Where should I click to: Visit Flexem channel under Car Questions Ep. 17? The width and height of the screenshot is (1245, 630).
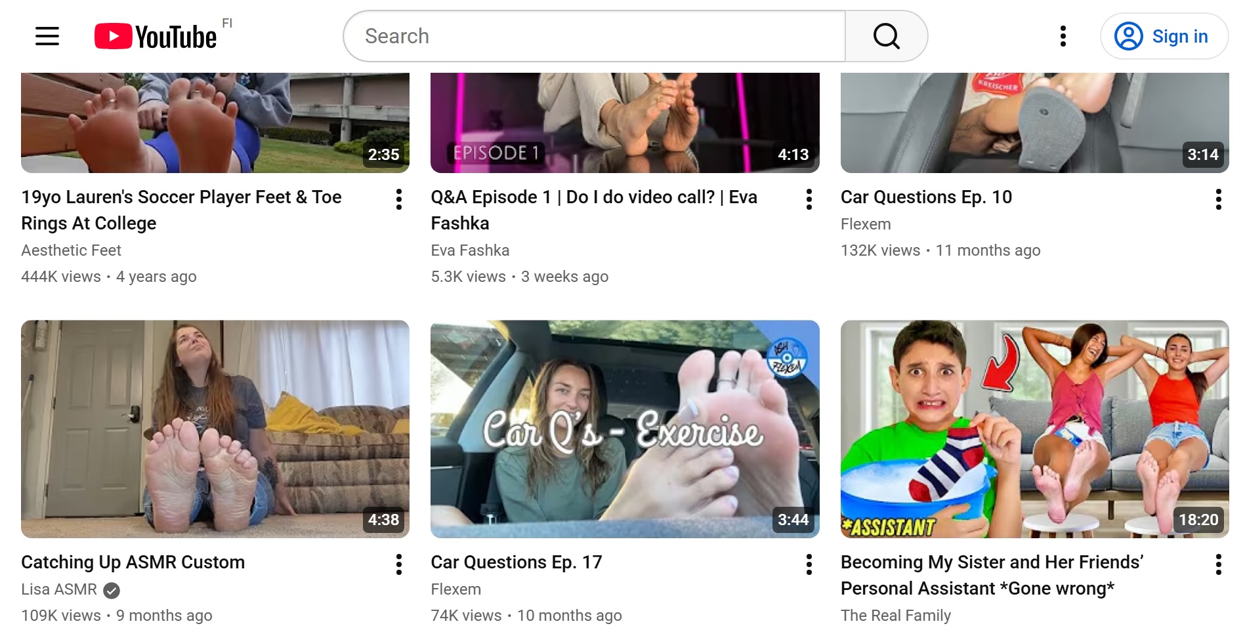[x=455, y=589]
